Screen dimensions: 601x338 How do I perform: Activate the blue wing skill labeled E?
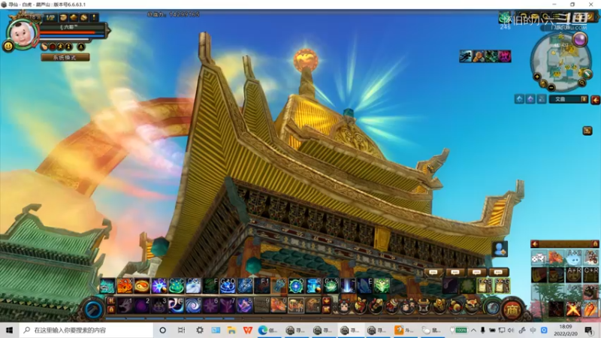(365, 286)
